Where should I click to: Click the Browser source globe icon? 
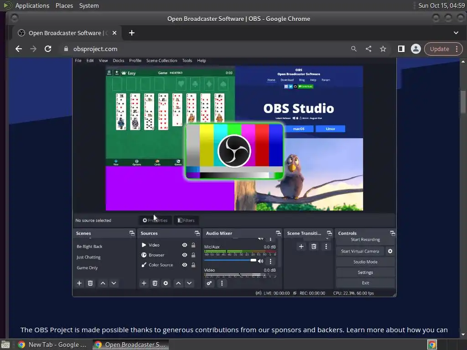click(144, 255)
